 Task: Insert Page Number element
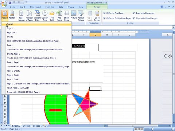(21, 16)
